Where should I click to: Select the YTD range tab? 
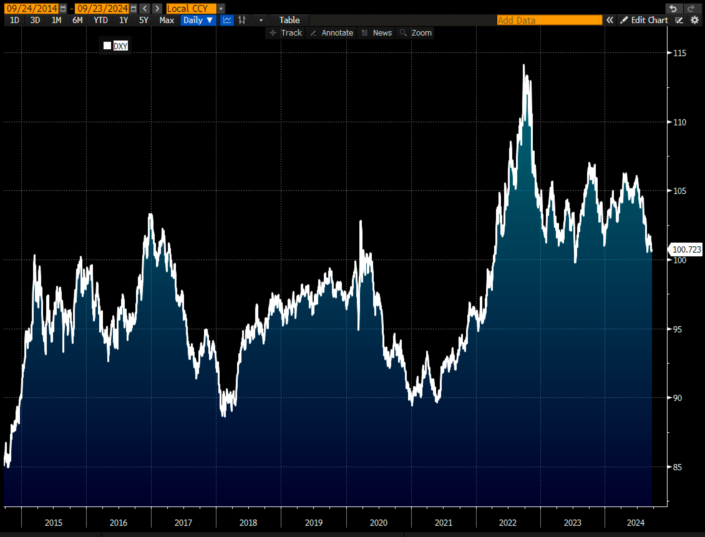tap(101, 20)
